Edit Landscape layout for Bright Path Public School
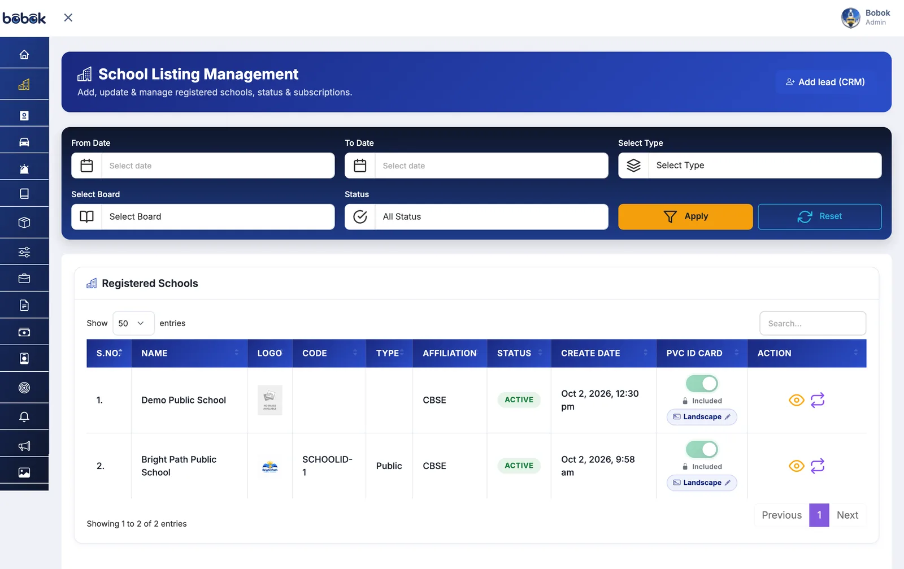Viewport: 904px width, 569px height. tap(702, 483)
